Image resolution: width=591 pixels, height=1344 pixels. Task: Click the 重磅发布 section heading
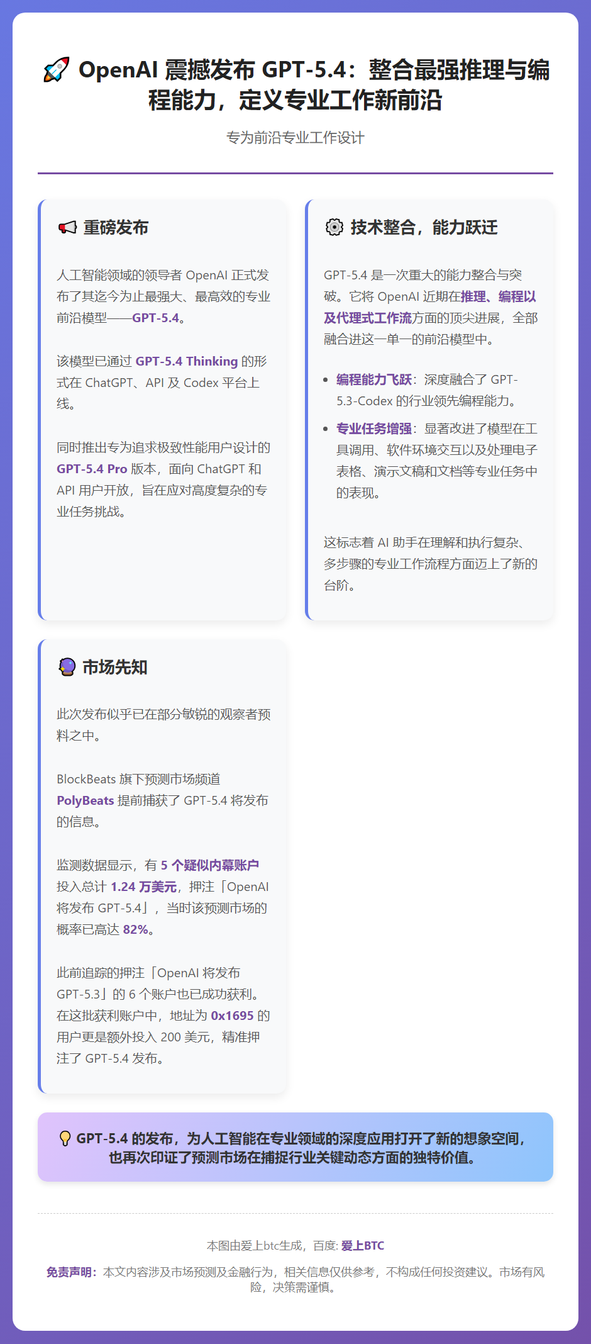click(x=116, y=227)
